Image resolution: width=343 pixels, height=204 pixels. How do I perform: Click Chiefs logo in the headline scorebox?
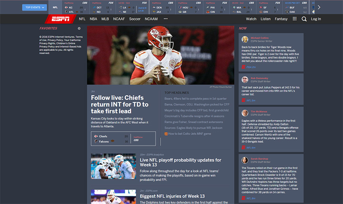[x=96, y=136]
